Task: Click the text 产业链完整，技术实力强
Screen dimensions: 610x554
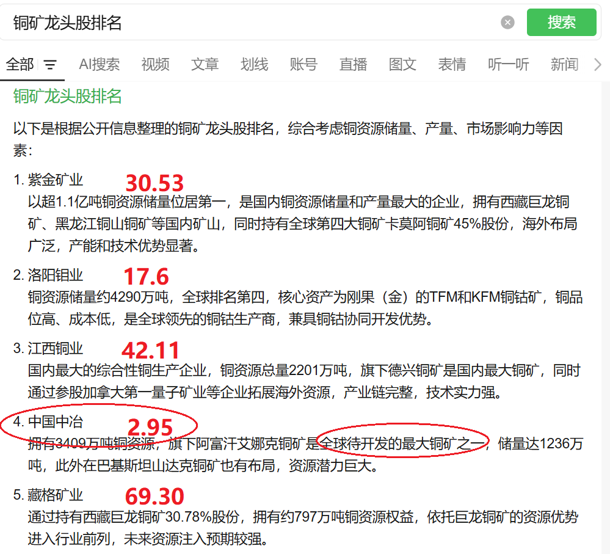Action: (419, 393)
